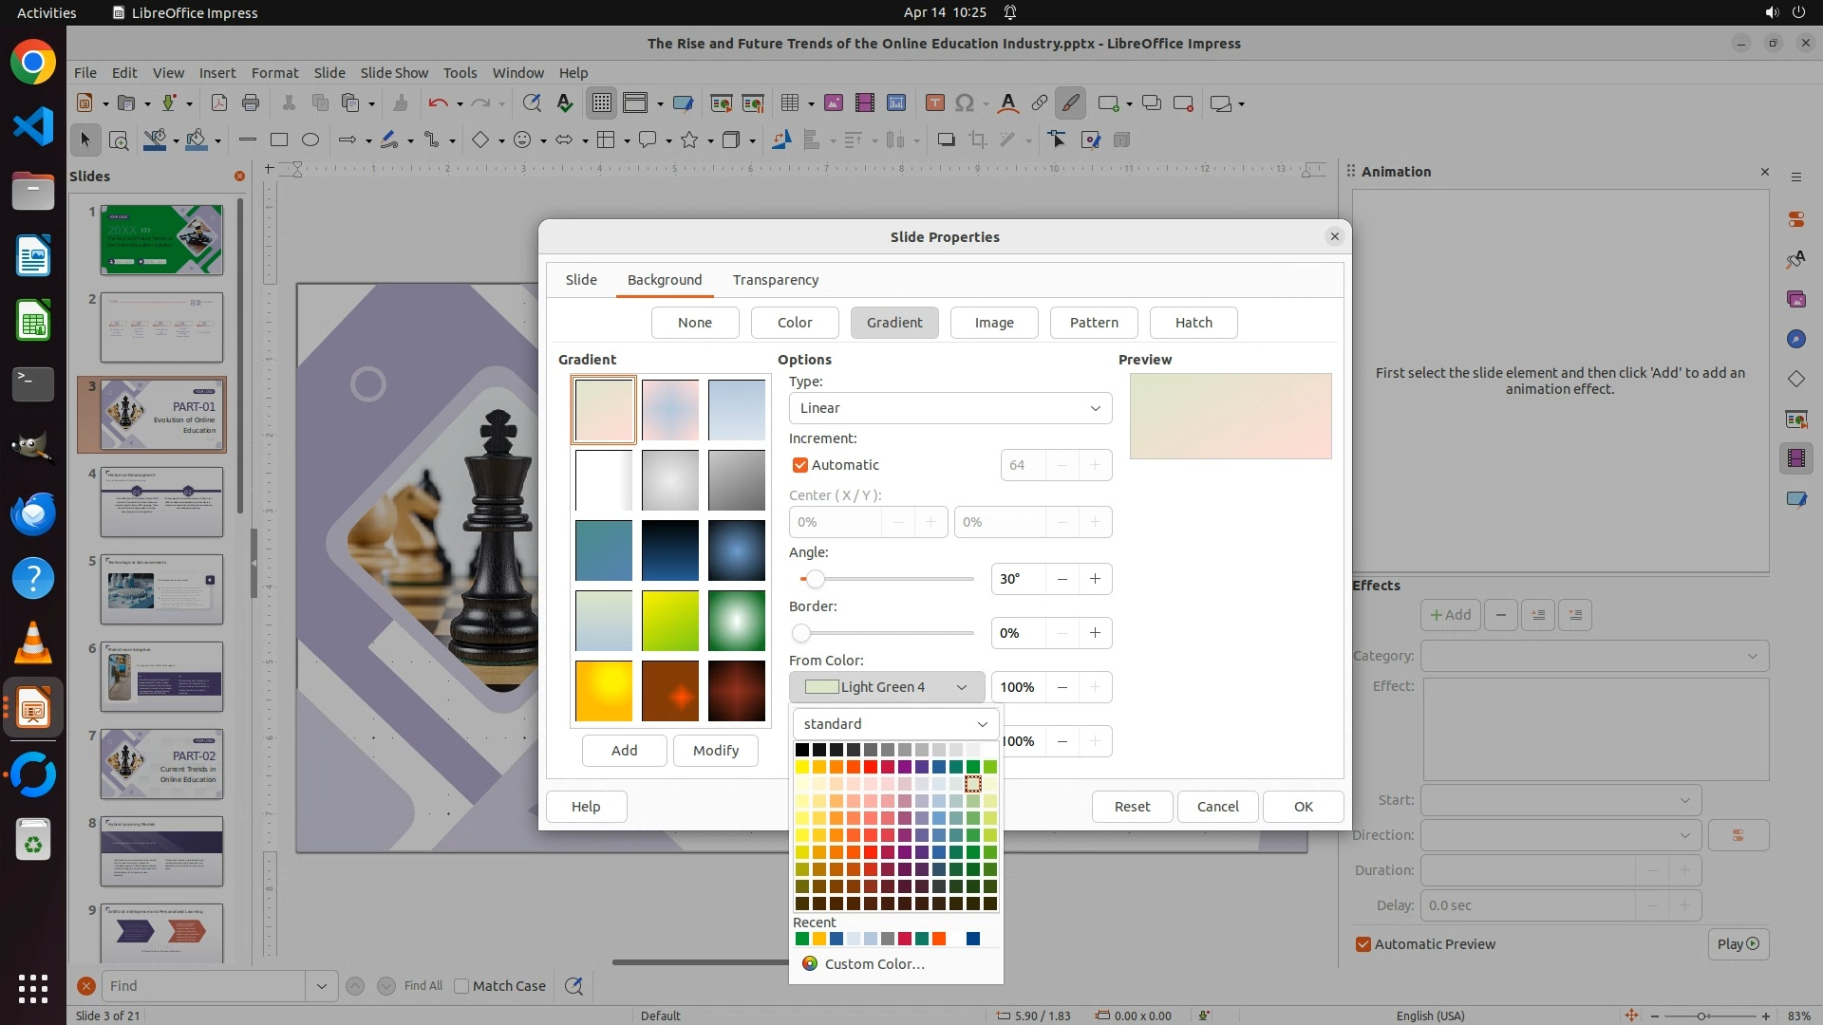Expand the gradient Type dropdown
1823x1025 pixels.
coord(949,408)
